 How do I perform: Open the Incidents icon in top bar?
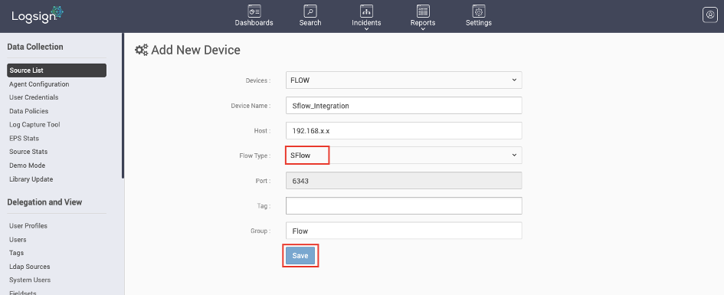[366, 11]
